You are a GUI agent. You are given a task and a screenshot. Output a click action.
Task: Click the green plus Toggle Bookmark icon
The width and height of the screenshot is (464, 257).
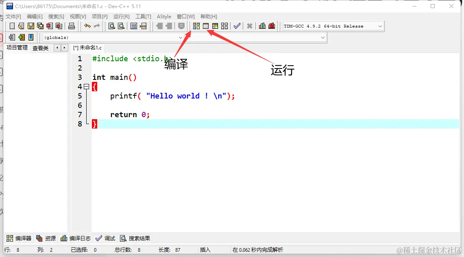(x=21, y=37)
